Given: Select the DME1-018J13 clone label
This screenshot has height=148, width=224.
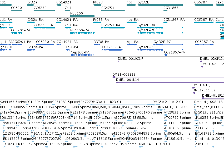Looking at the screenshot, I should [x=203, y=85].
